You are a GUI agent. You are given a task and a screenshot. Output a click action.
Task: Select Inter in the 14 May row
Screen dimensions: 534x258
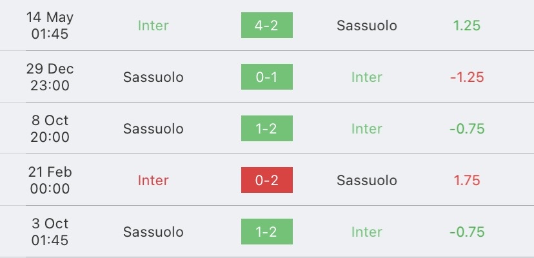(153, 26)
